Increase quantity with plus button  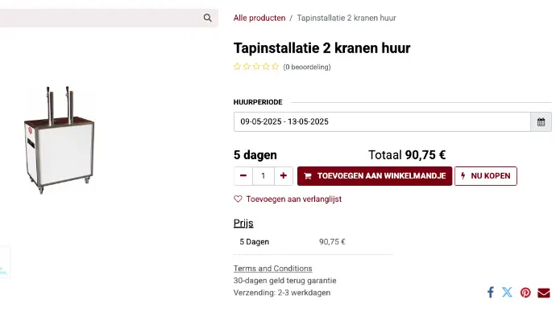284,176
